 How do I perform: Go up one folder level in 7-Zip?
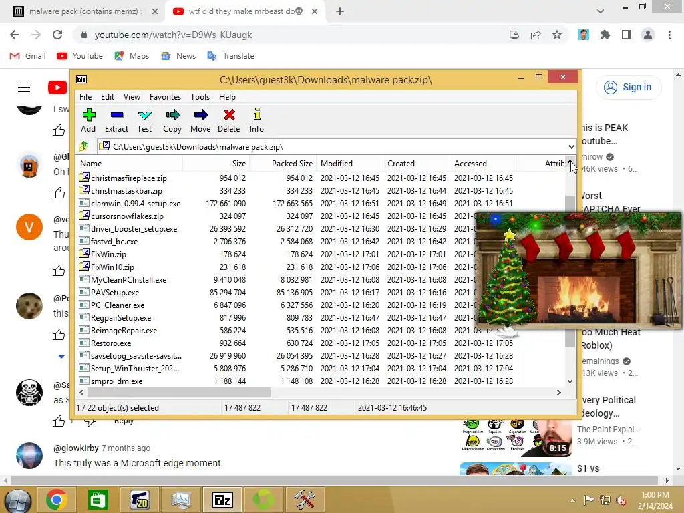pos(83,146)
